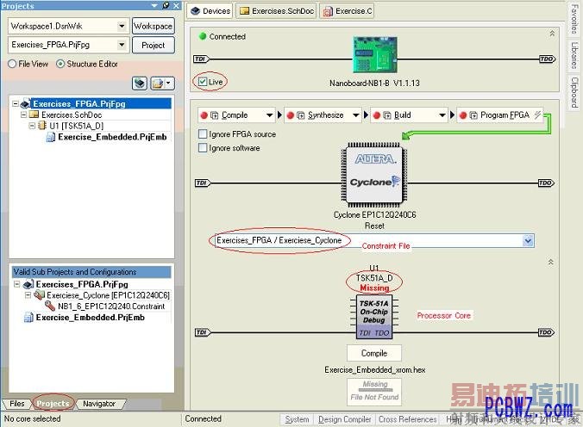Switch to the Exercise.C tab

pyautogui.click(x=348, y=11)
